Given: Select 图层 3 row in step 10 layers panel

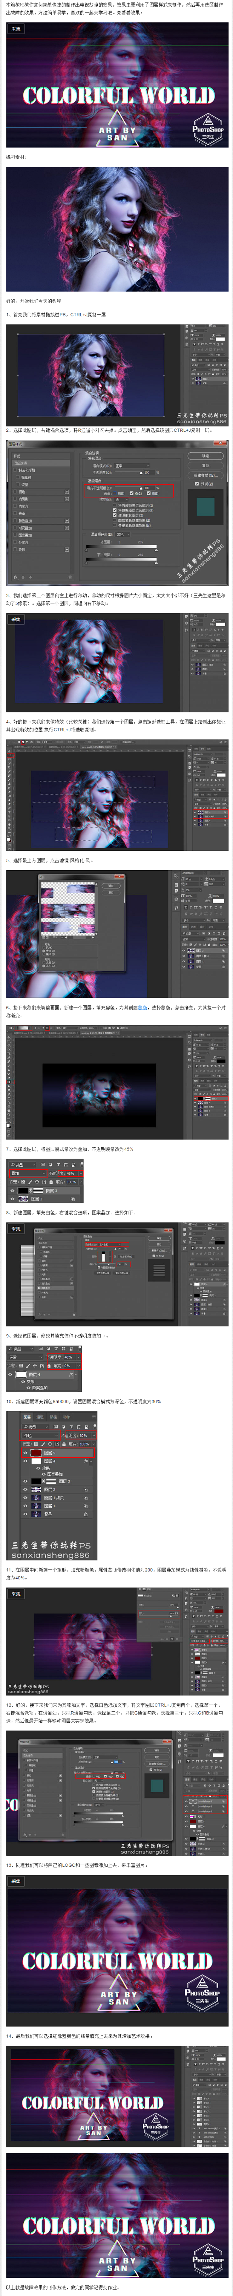Looking at the screenshot, I should point(57,1481).
